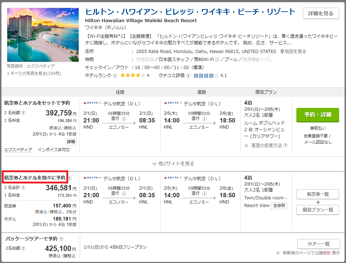346x263 pixels.
Task: Click the help icon beside クチコミ評価
Action: [188, 76]
